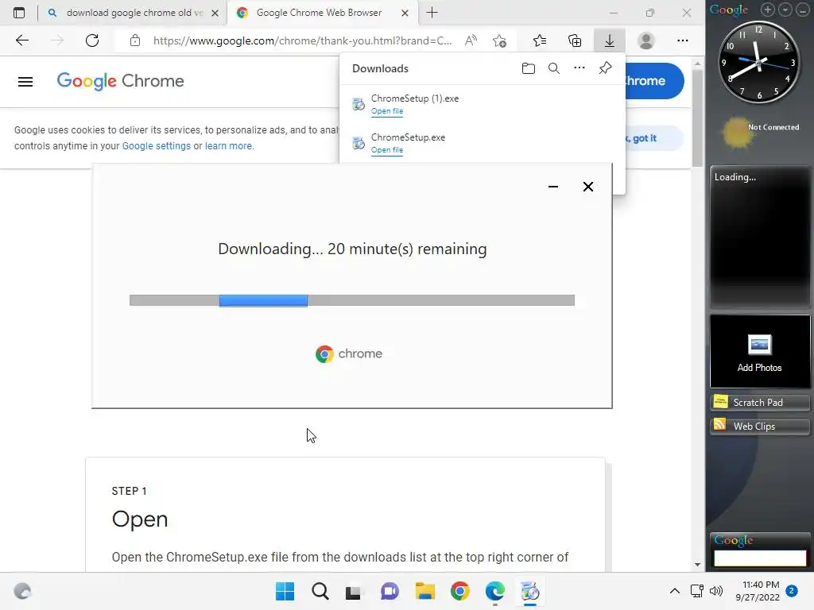Click the page vertical scrollbar thumb
The width and height of the screenshot is (814, 610).
[697, 118]
